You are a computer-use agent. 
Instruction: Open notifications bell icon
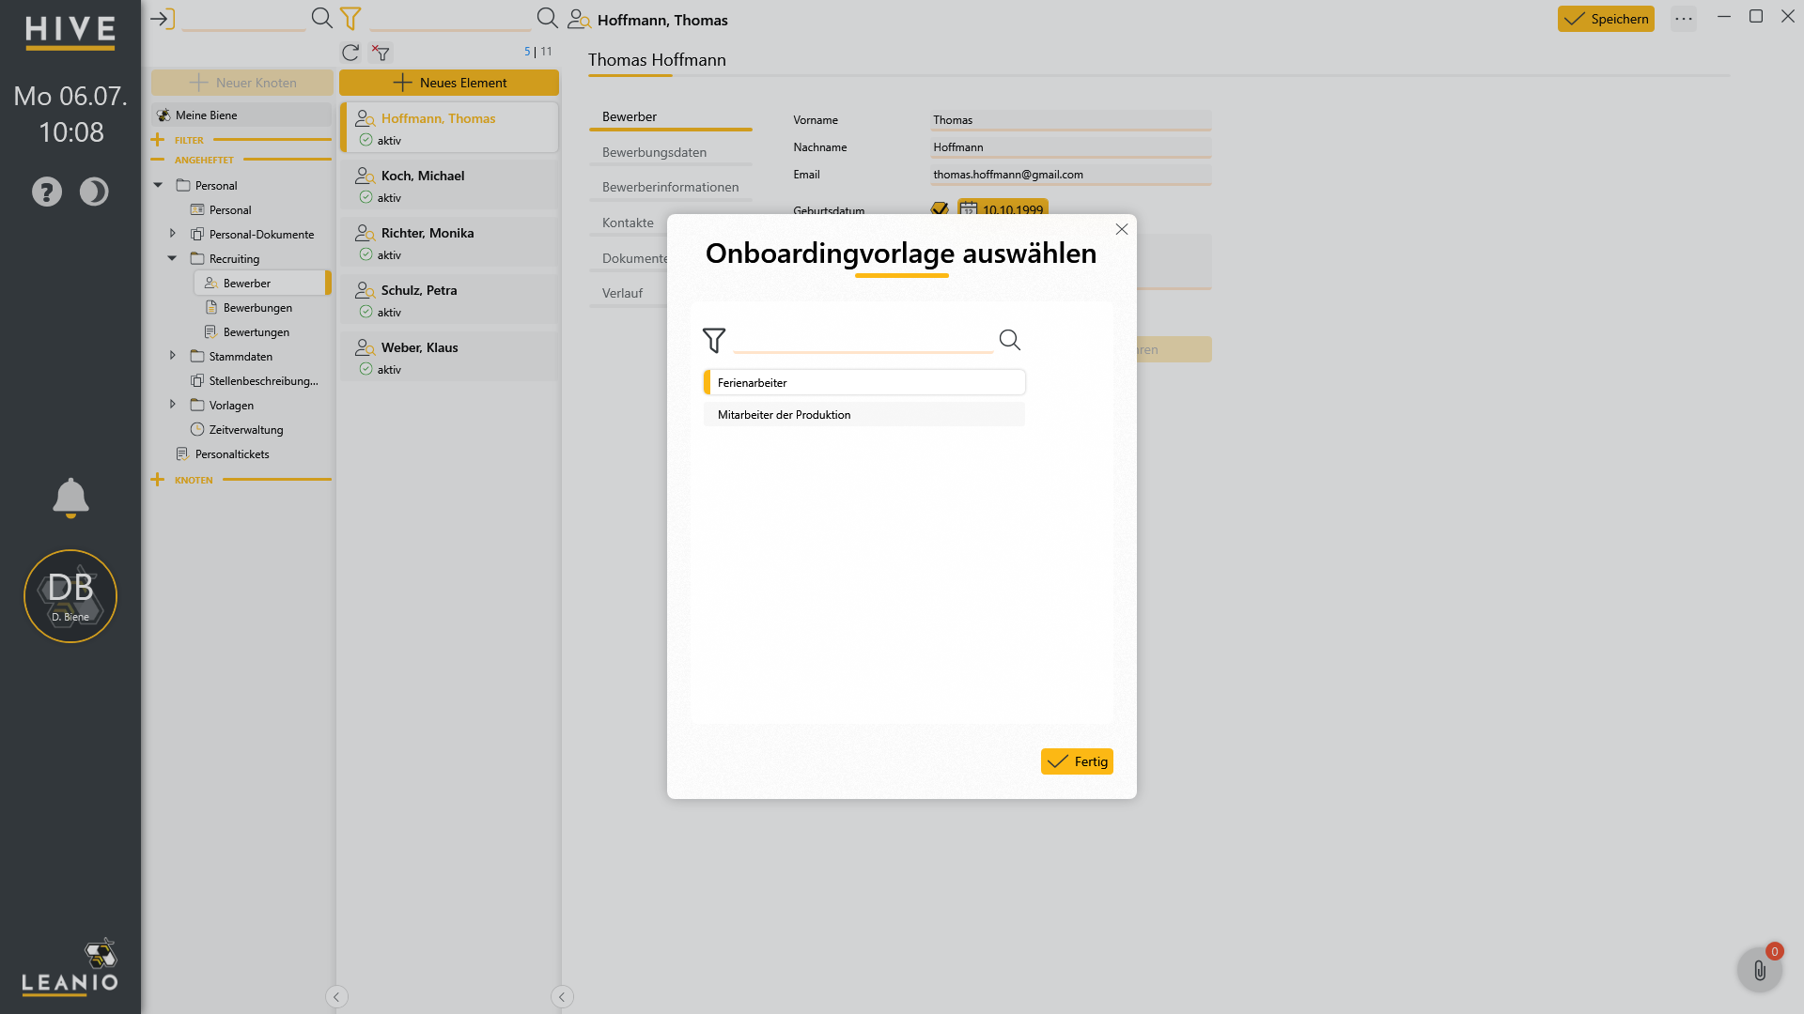click(70, 498)
